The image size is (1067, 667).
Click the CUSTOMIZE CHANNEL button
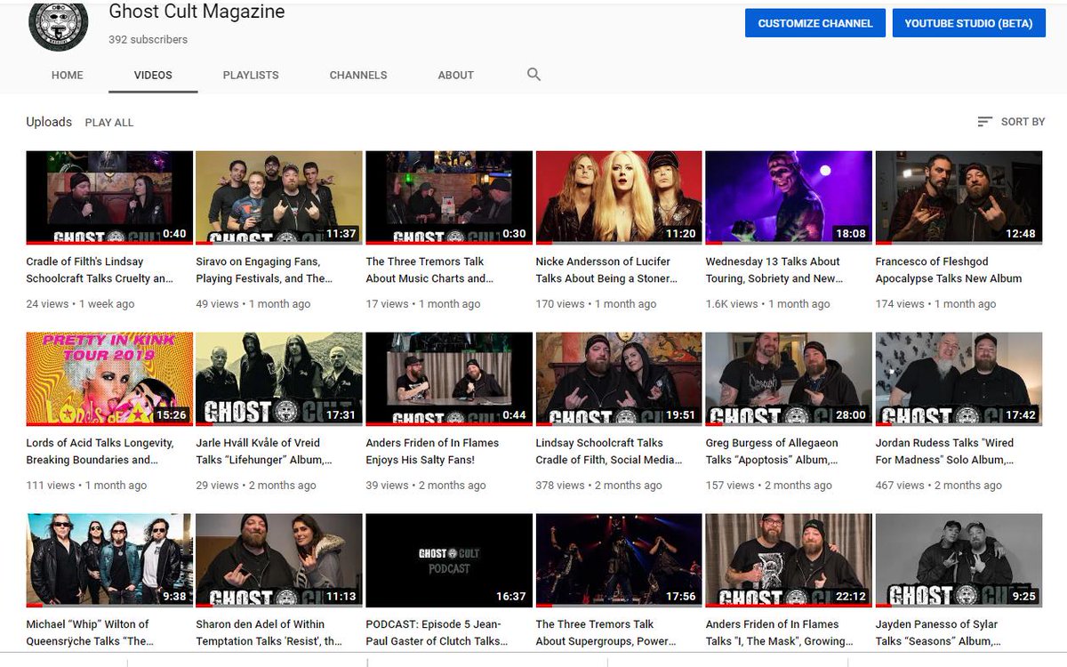814,23
